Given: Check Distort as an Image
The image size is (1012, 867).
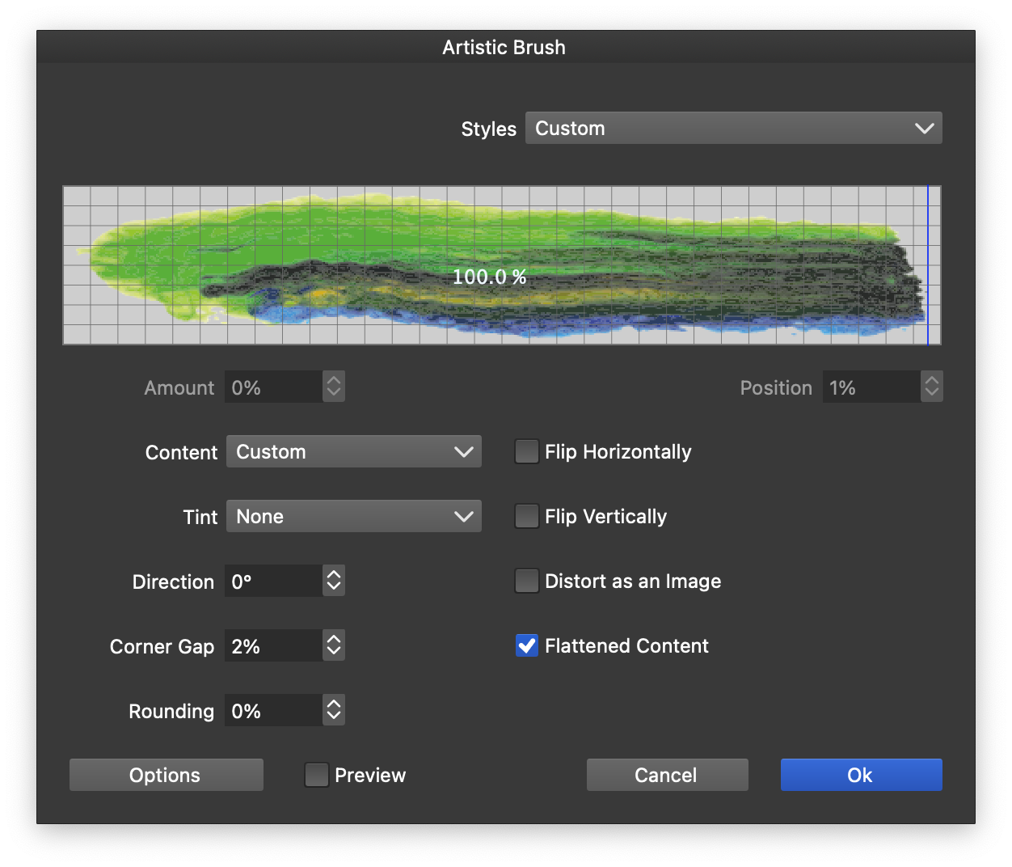Looking at the screenshot, I should [x=527, y=582].
